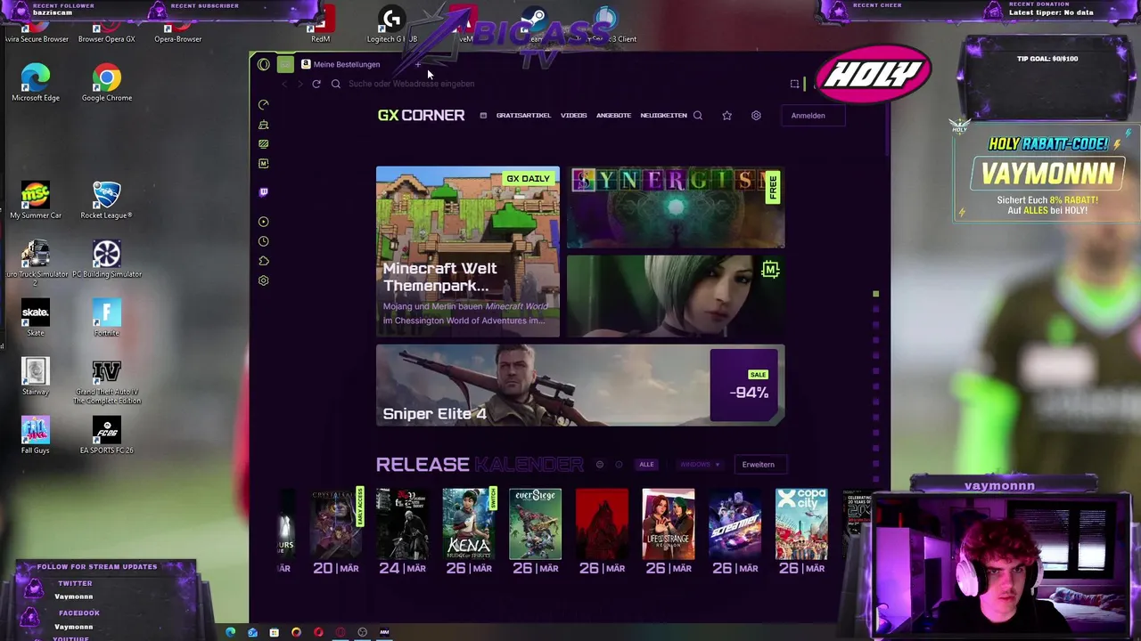Screen dimensions: 1141x641
Task: Open the Crystalfall early access cover
Action: coord(336,523)
